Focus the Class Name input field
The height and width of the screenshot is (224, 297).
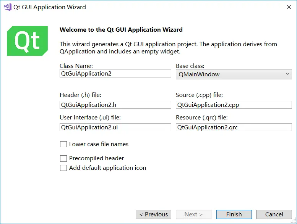115,73
